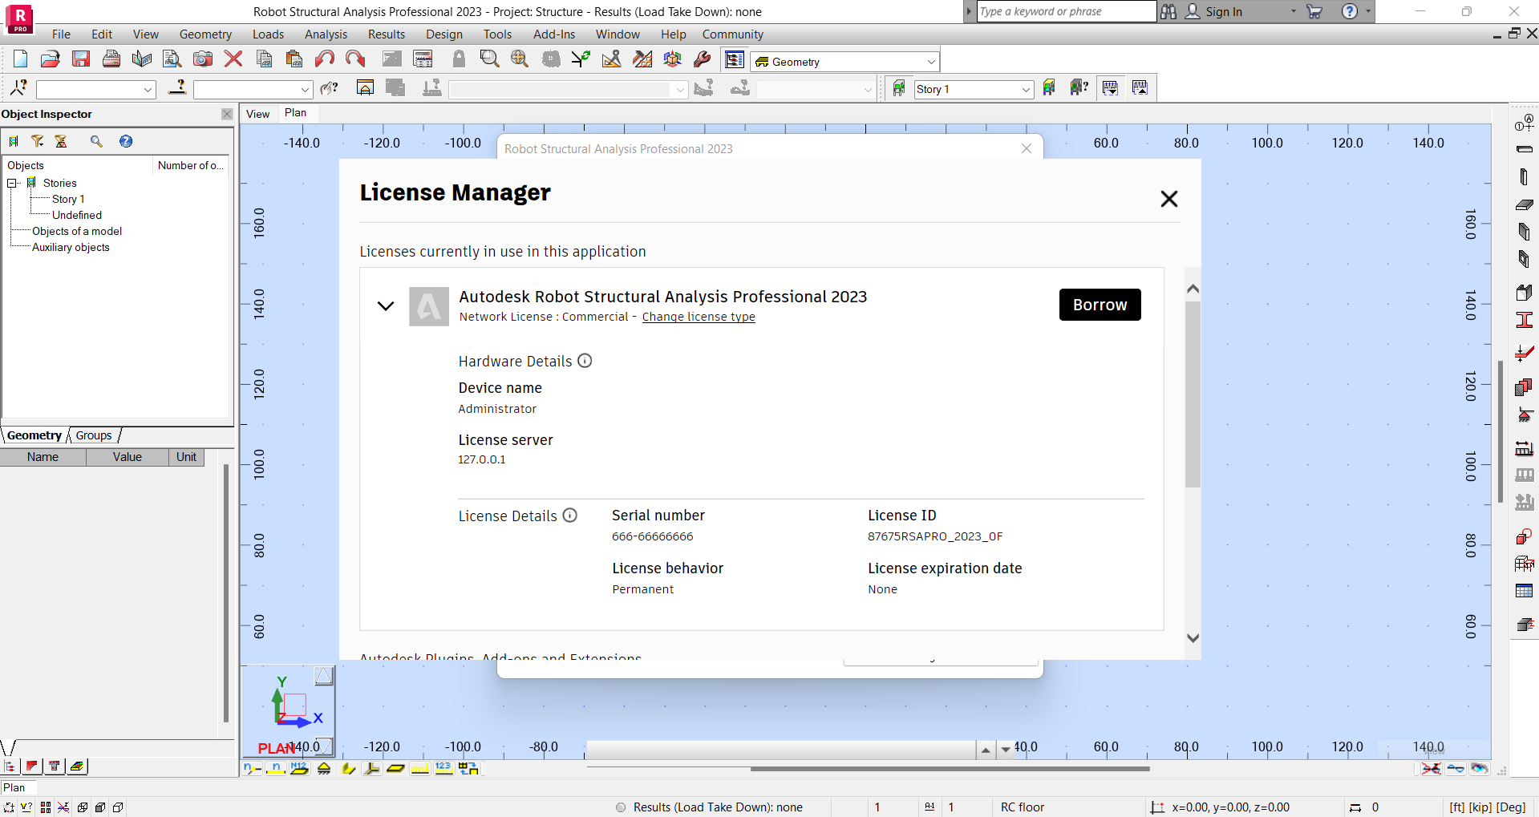Collapse the Stories tree node
Screen dimensions: 1539x817
click(13, 183)
